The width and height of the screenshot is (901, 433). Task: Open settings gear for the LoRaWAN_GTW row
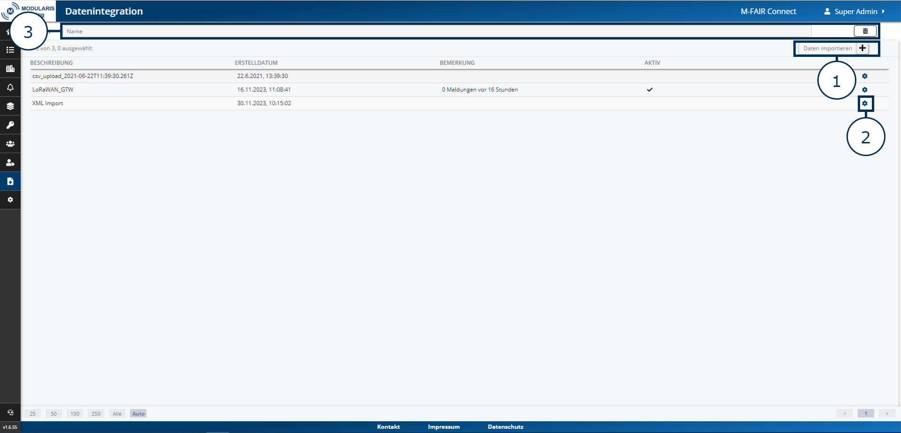coord(865,90)
